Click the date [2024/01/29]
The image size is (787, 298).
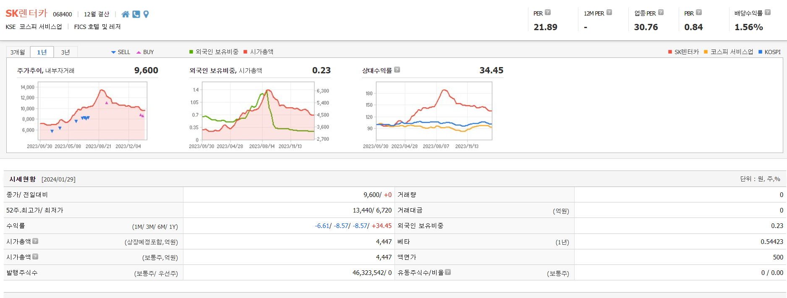58,179
